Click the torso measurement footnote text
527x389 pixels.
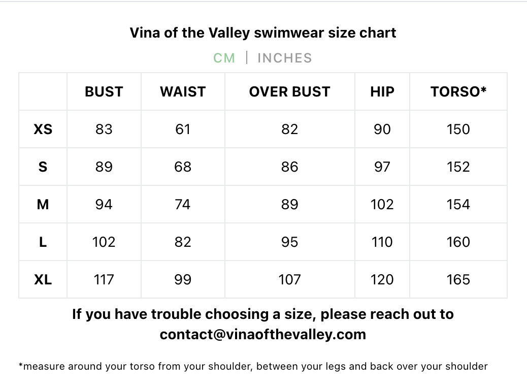click(253, 367)
